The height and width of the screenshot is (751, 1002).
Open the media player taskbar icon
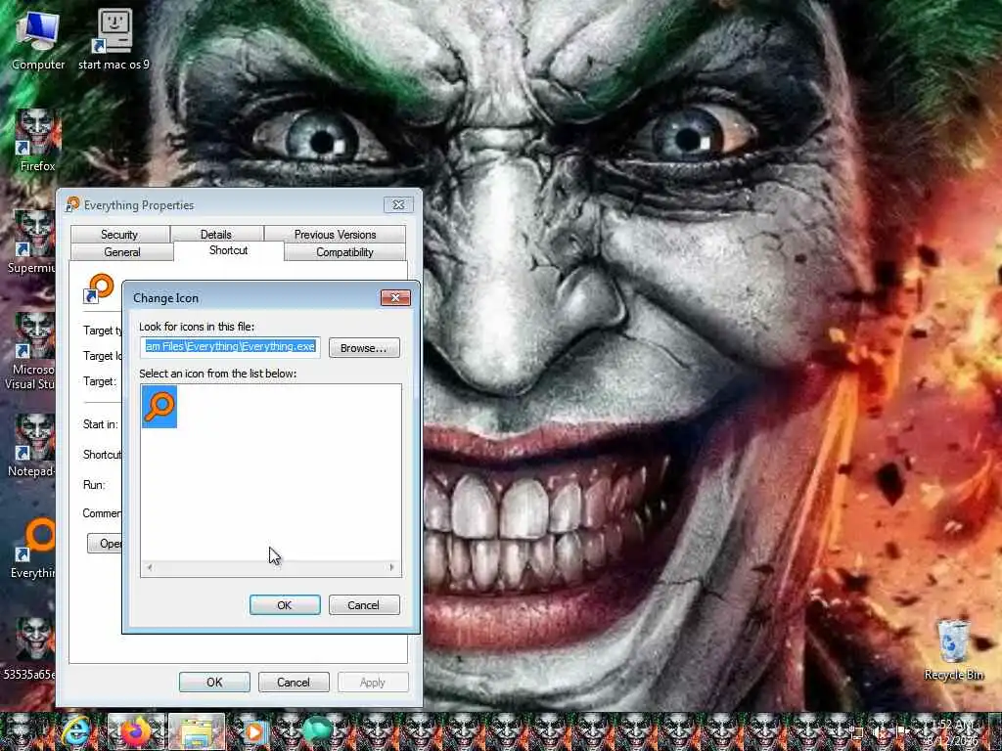point(254,731)
